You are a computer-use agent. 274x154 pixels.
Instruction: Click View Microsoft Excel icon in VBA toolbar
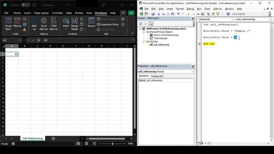point(141,14)
